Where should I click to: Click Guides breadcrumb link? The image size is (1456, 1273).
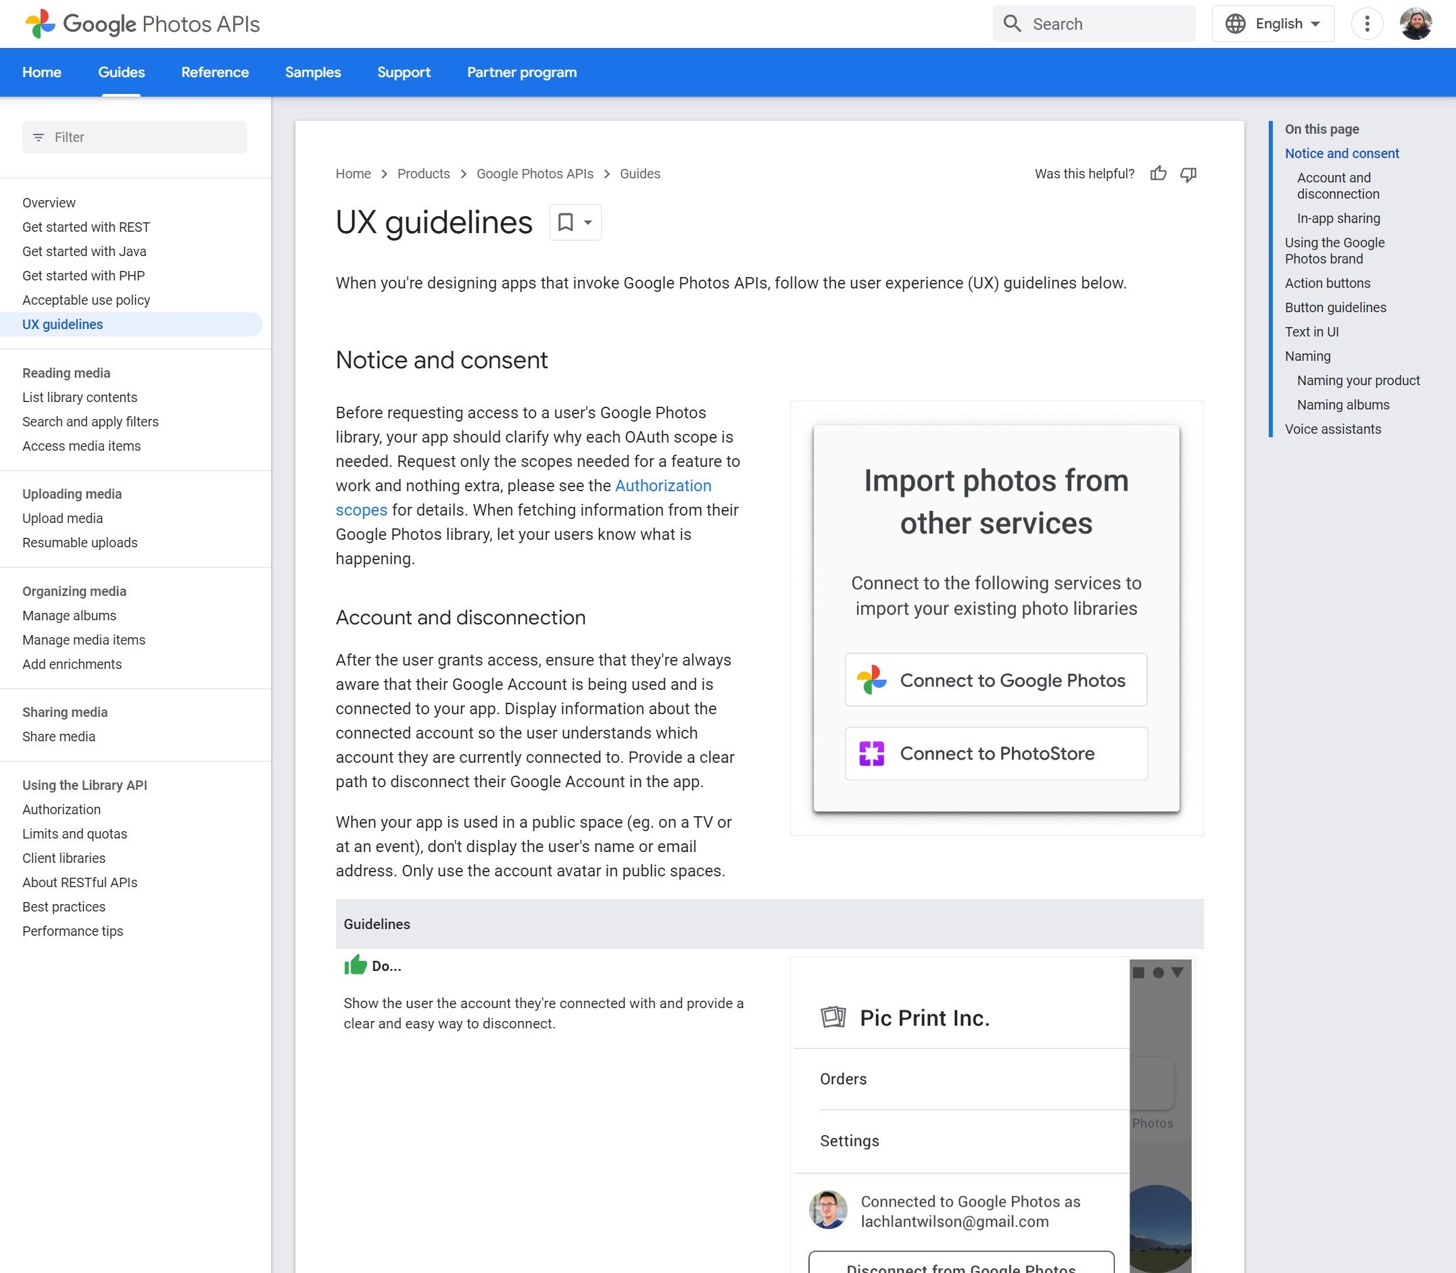coord(639,174)
